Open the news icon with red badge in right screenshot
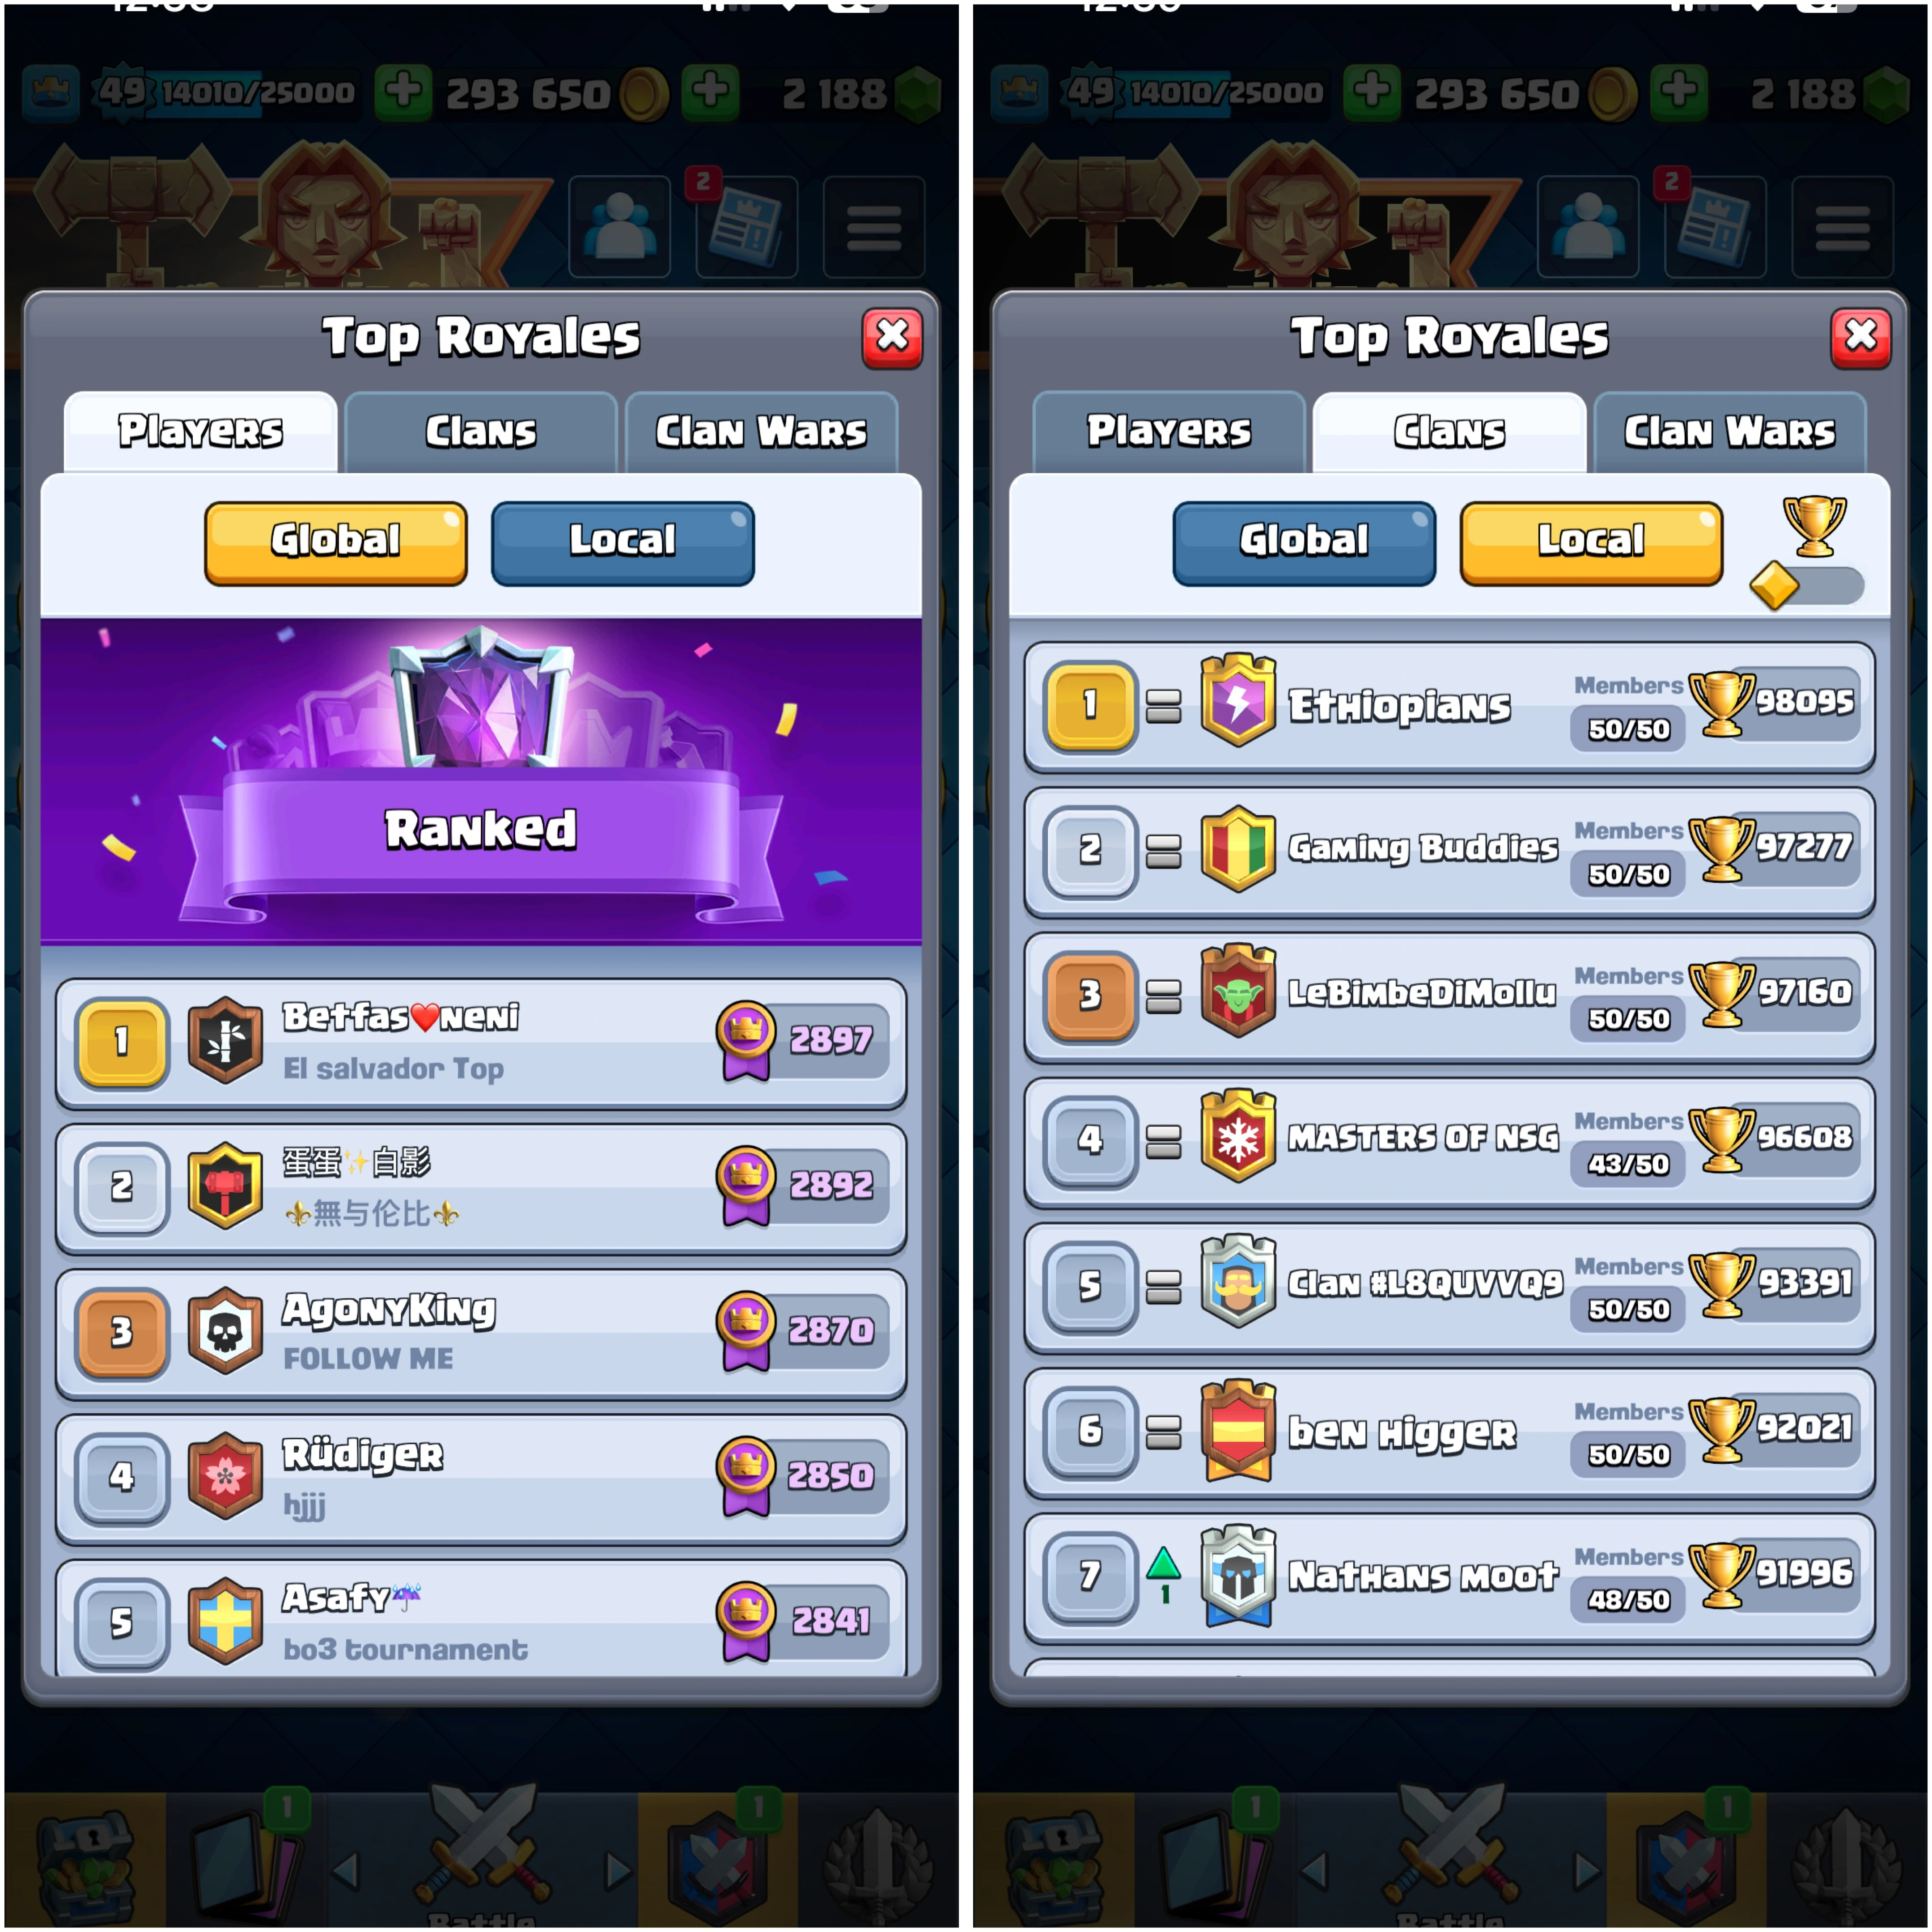Image resolution: width=1932 pixels, height=1932 pixels. pos(1715,227)
